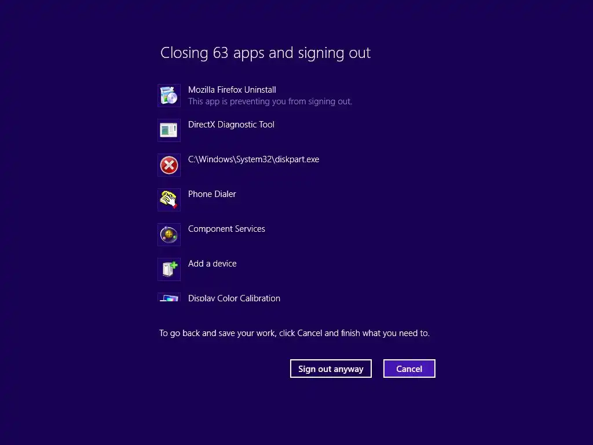Select the Display Color Calibration label
593x445 pixels.
pyautogui.click(x=234, y=298)
